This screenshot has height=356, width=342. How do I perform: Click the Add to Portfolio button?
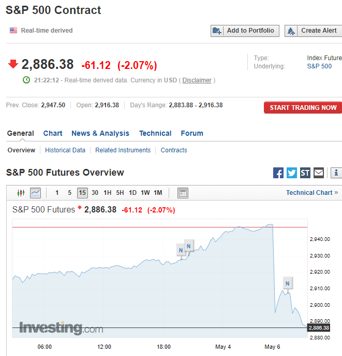point(245,31)
